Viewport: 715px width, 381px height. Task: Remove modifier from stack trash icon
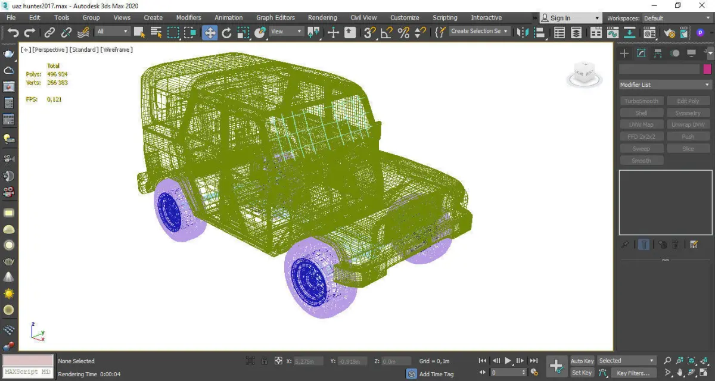(675, 244)
